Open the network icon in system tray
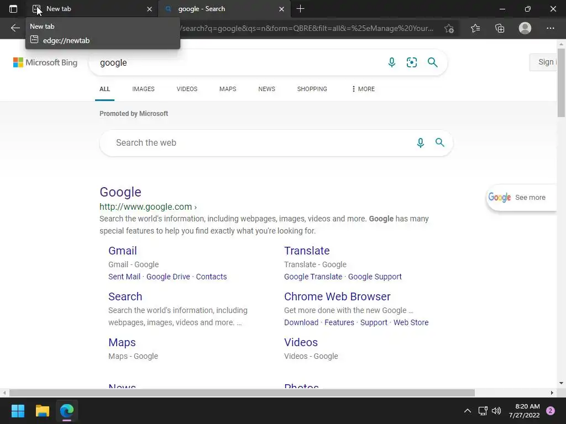 click(x=483, y=411)
